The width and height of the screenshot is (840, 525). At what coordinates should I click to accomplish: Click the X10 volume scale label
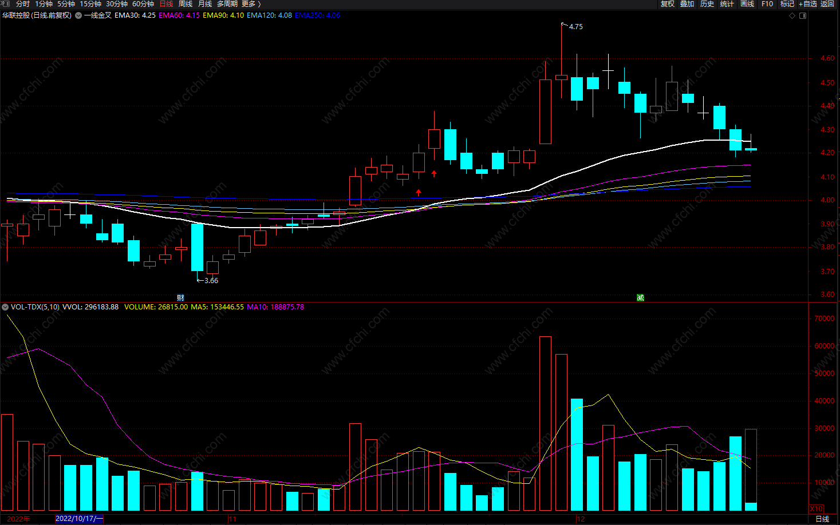pos(816,508)
